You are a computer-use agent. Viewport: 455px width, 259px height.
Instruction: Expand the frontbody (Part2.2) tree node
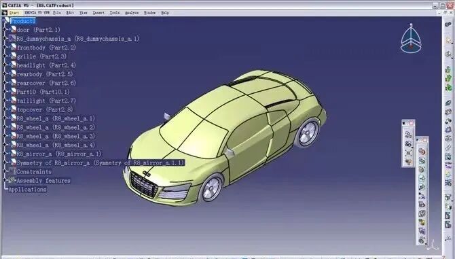pyautogui.click(x=5, y=48)
